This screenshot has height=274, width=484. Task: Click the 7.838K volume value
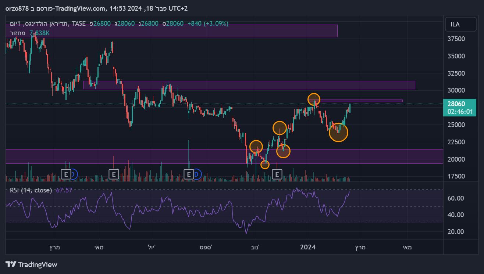click(x=39, y=33)
